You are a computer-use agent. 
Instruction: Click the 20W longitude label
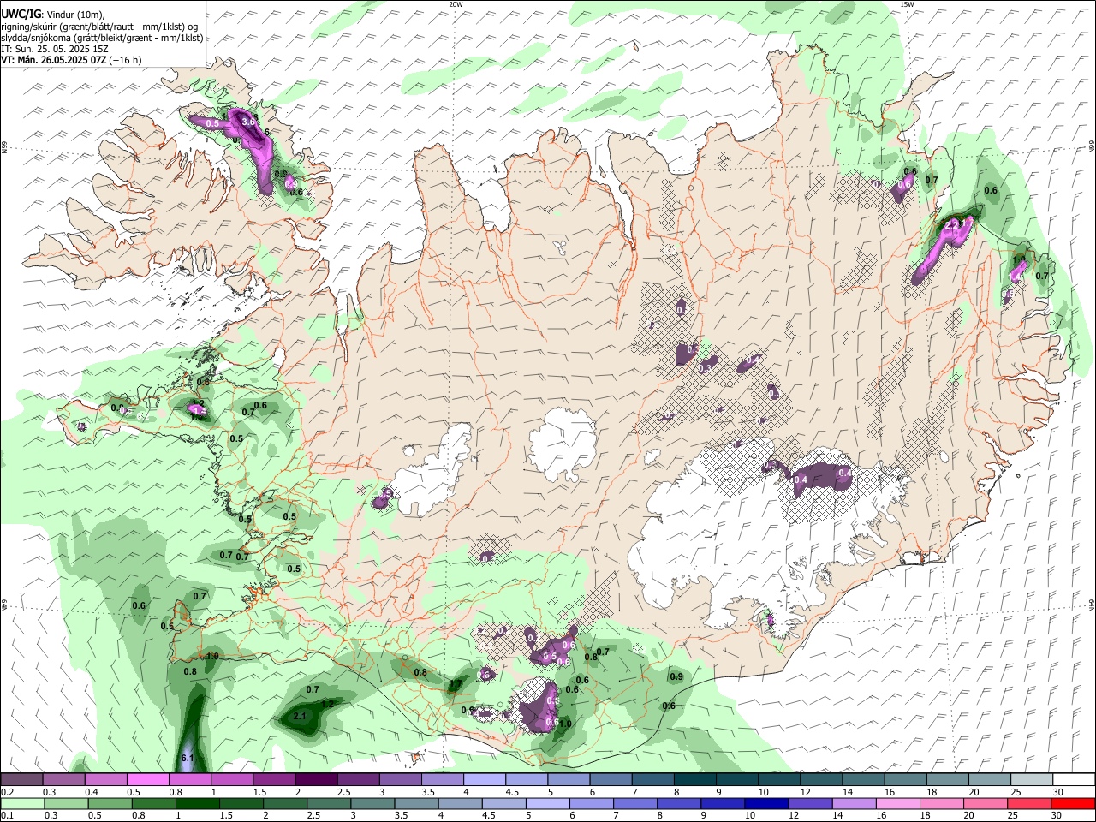[x=456, y=4]
